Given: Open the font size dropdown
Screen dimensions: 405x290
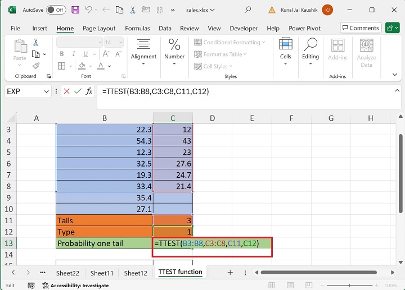Looking at the screenshot, I should pyautogui.click(x=122, y=42).
